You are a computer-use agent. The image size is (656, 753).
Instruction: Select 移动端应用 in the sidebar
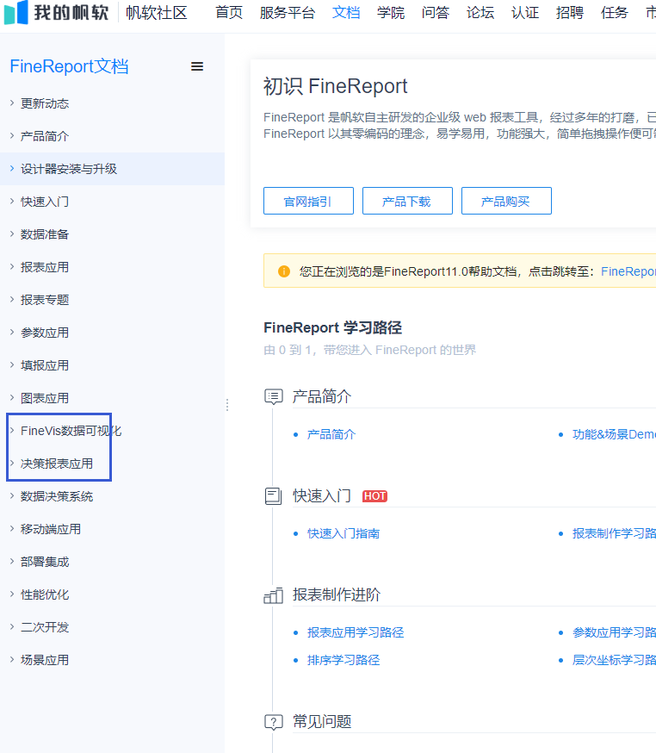point(51,529)
